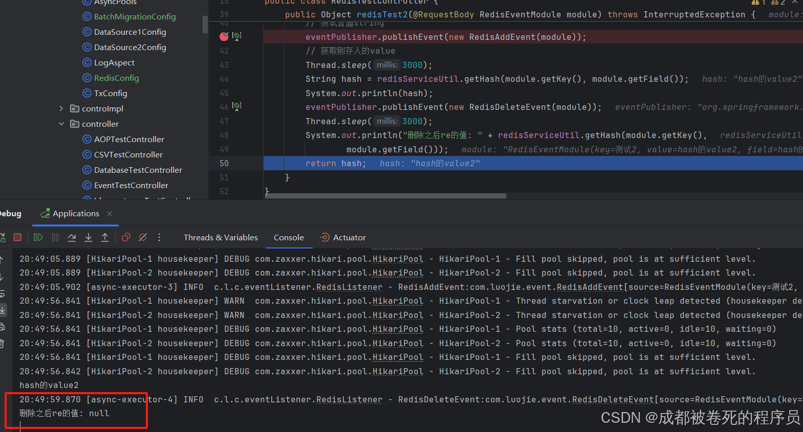Click the Pause Program icon

(x=55, y=237)
